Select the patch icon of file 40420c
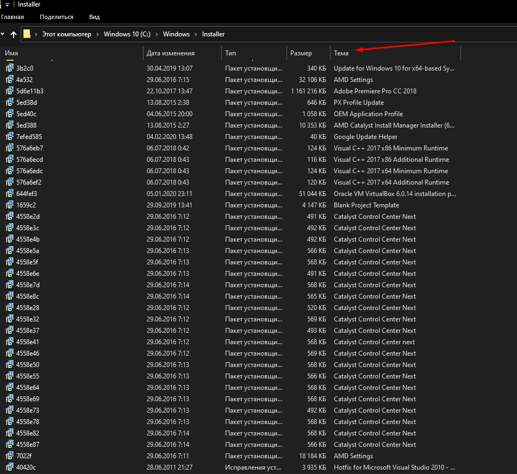 pos(10,467)
